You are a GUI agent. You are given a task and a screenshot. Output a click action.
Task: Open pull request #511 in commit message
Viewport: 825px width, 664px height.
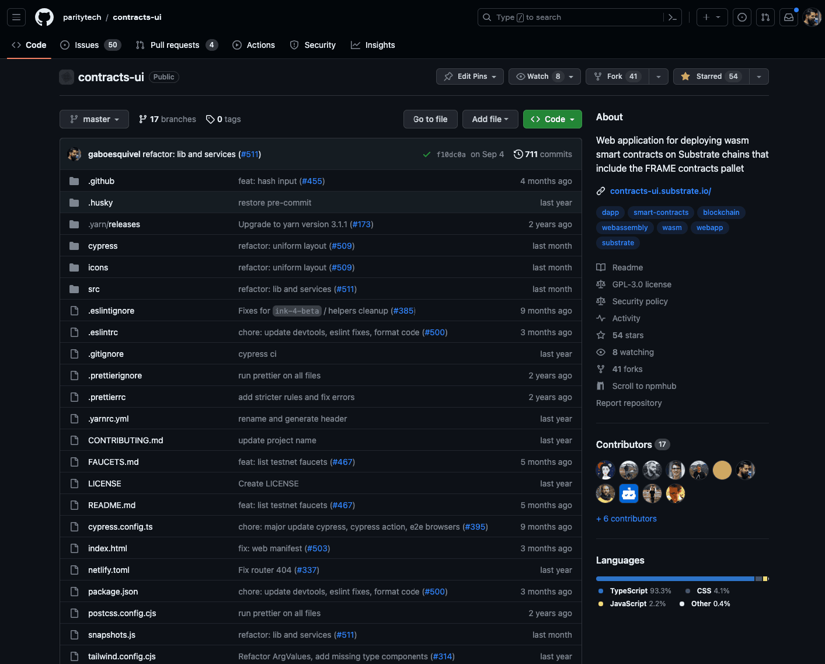[250, 154]
